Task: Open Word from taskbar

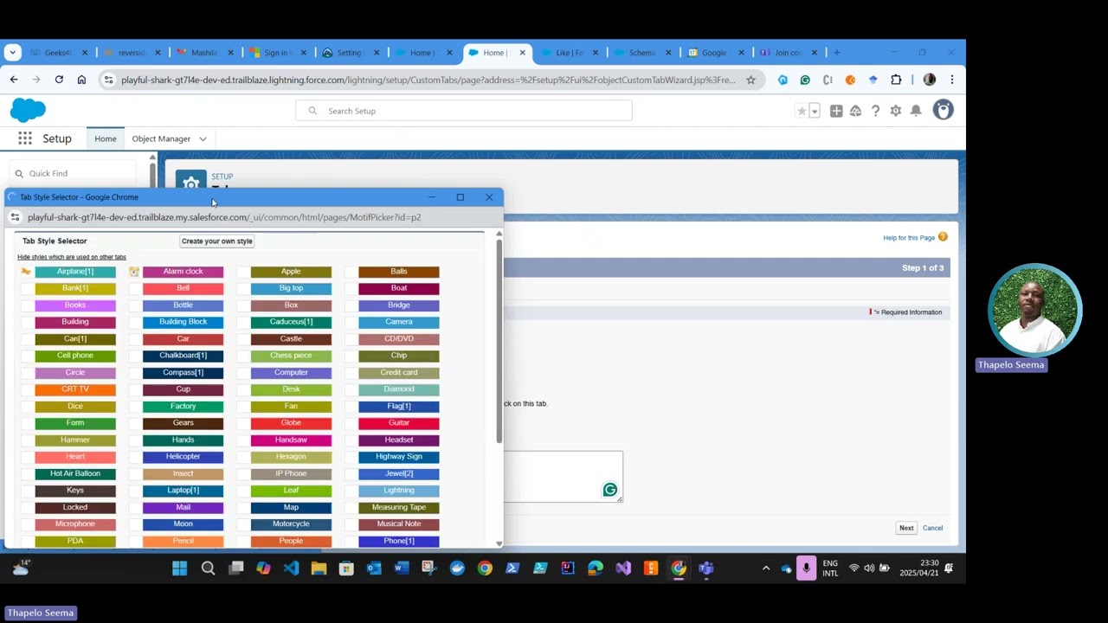Action: pyautogui.click(x=402, y=568)
